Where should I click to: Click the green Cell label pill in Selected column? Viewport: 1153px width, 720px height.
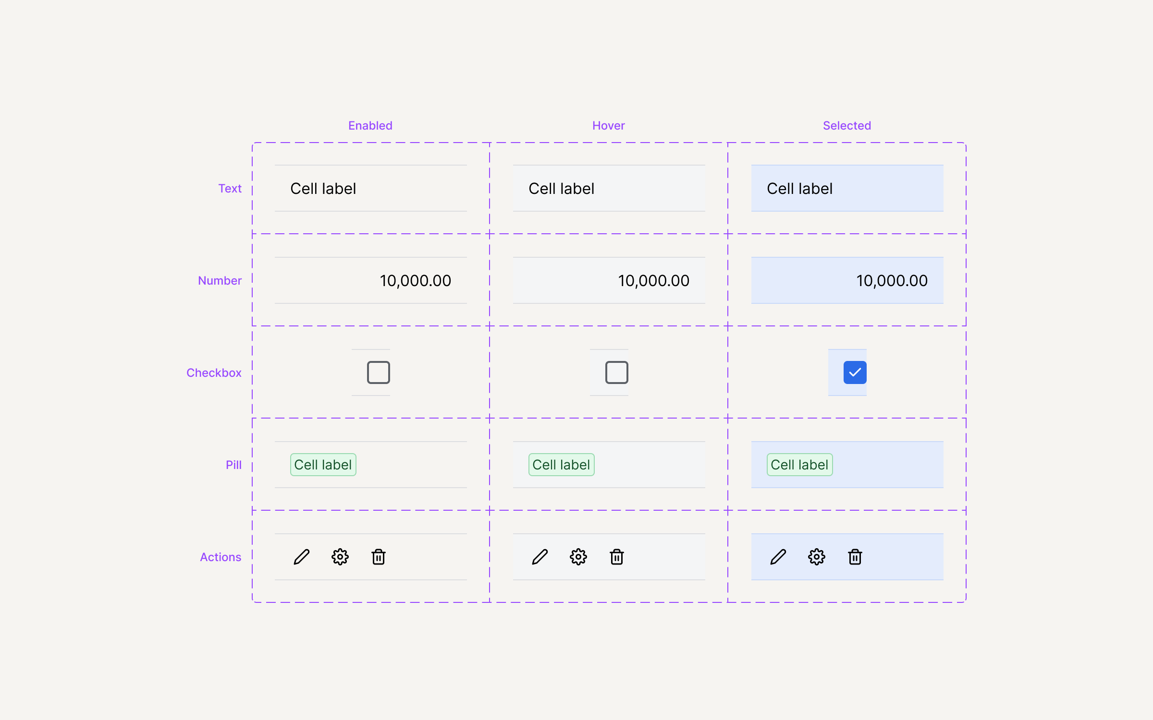click(800, 465)
